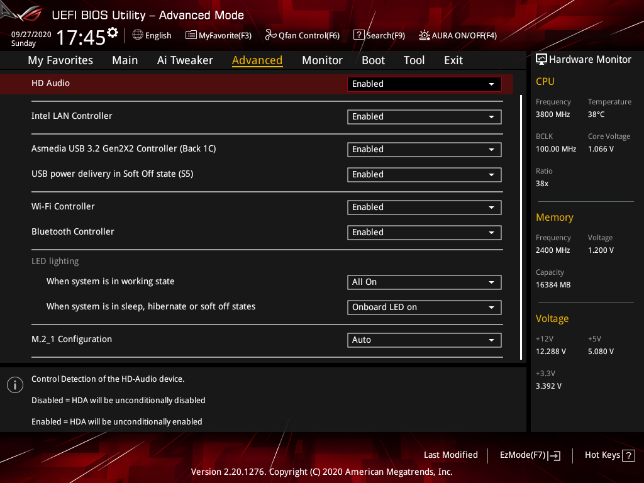Click the Hardware Monitor title
Viewport: 644px width, 483px height.
pos(590,60)
